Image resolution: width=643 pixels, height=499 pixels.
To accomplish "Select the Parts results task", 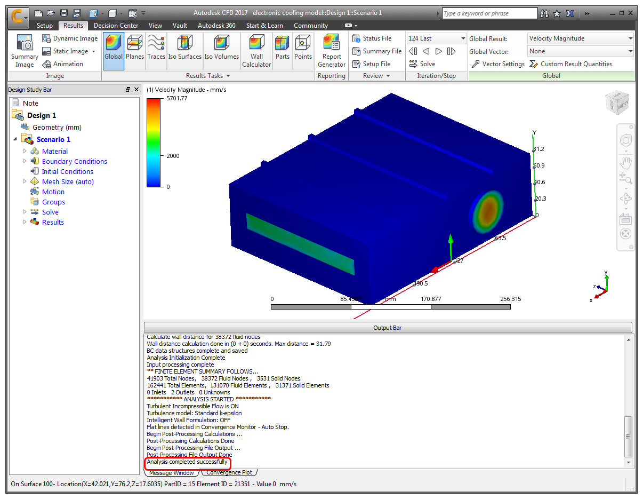I will (x=283, y=51).
